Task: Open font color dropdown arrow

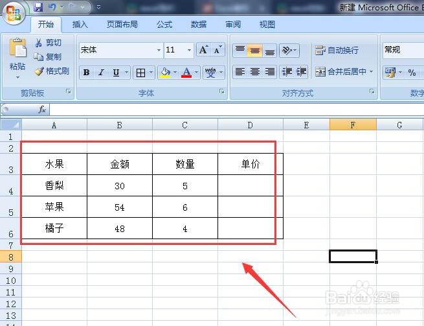Action: [196, 73]
